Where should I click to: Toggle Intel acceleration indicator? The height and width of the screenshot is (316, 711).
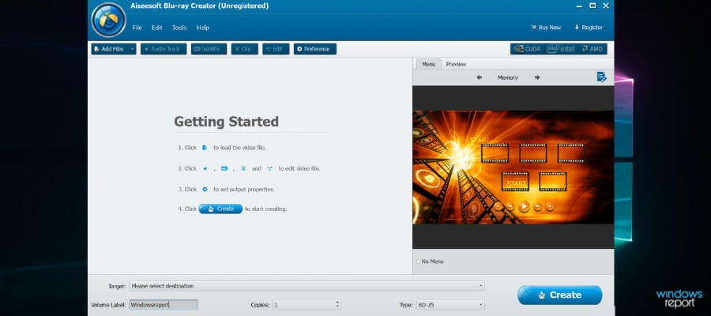[x=561, y=49]
